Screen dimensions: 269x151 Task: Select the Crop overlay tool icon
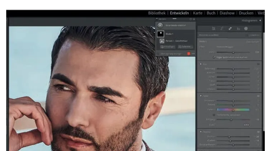click(222, 28)
